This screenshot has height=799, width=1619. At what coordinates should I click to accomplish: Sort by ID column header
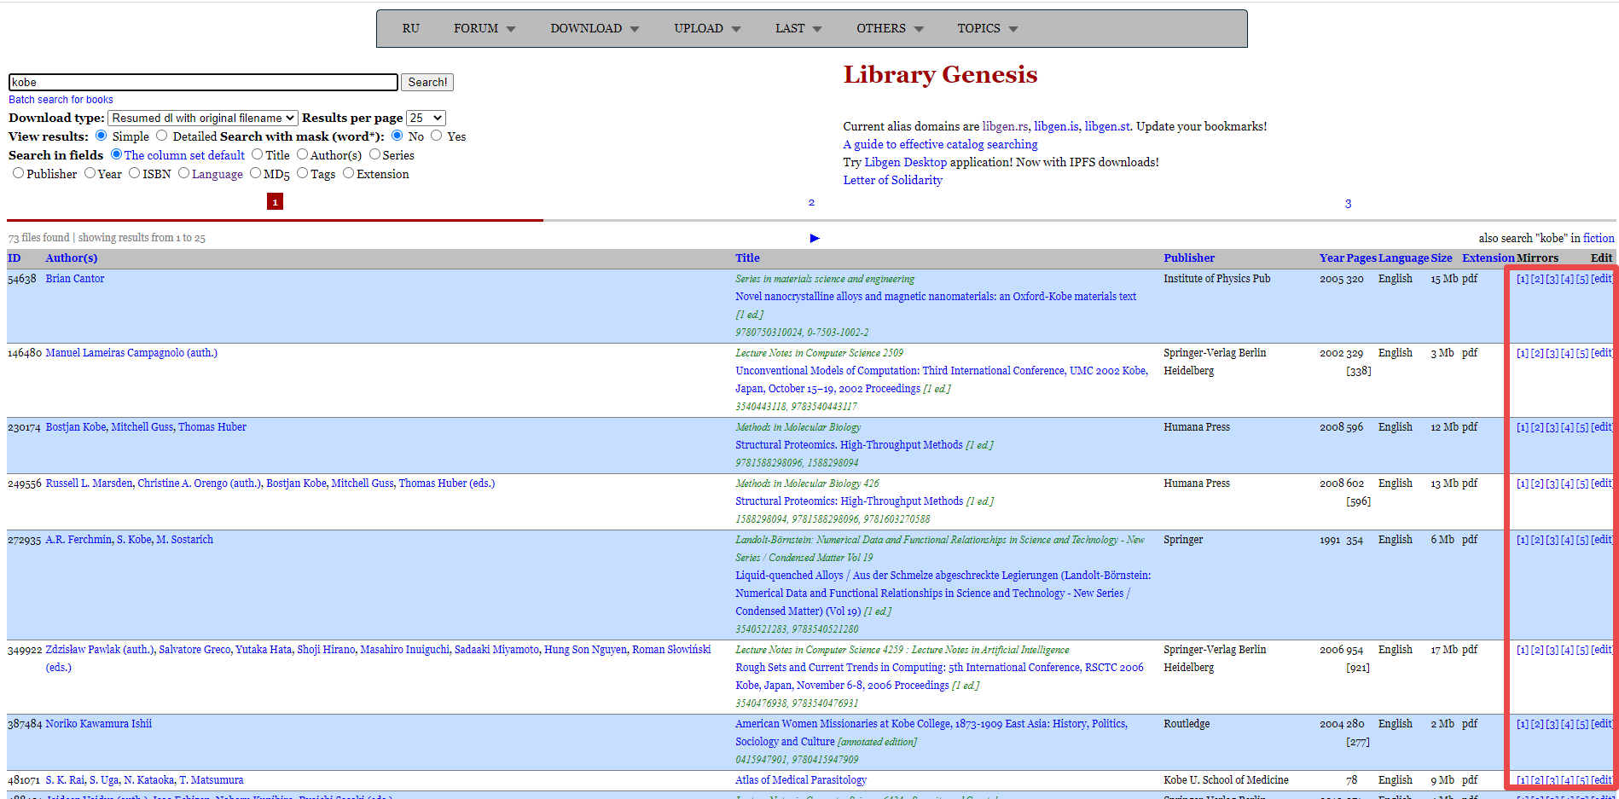pos(15,258)
